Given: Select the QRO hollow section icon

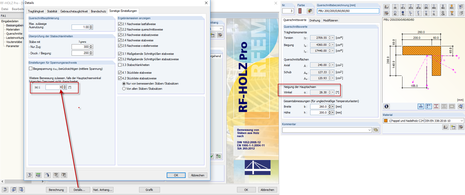Looking at the screenshot, I should pyautogui.click(x=426, y=7).
